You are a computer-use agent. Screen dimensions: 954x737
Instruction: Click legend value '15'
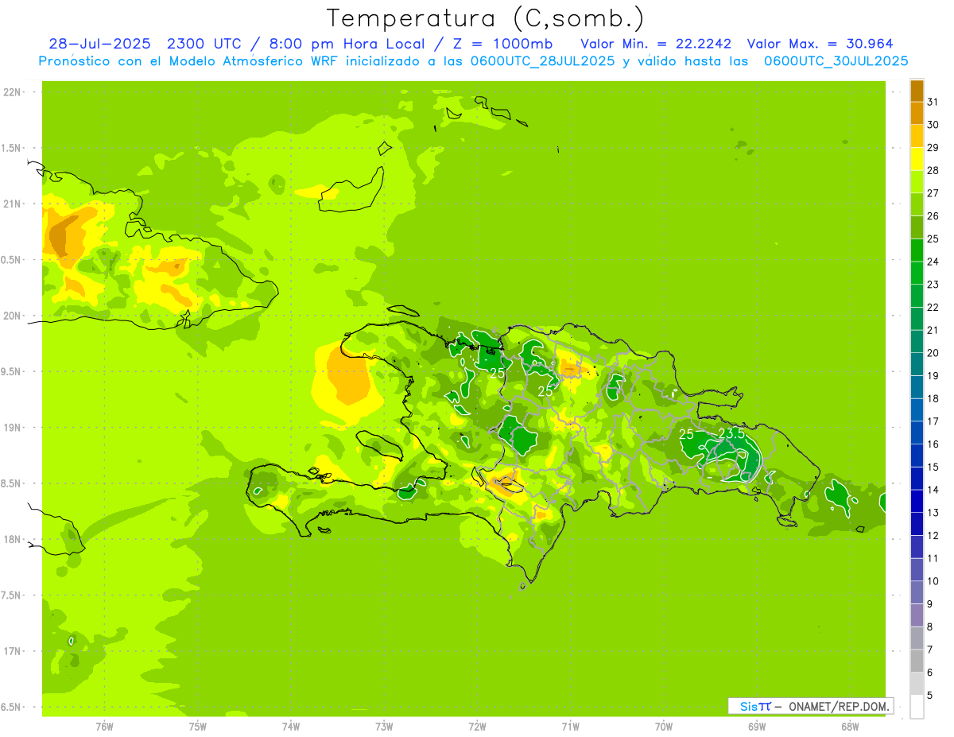(x=933, y=467)
